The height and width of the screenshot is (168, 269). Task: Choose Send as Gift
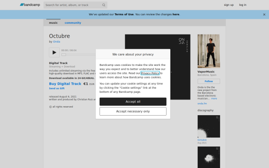[x=56, y=88]
